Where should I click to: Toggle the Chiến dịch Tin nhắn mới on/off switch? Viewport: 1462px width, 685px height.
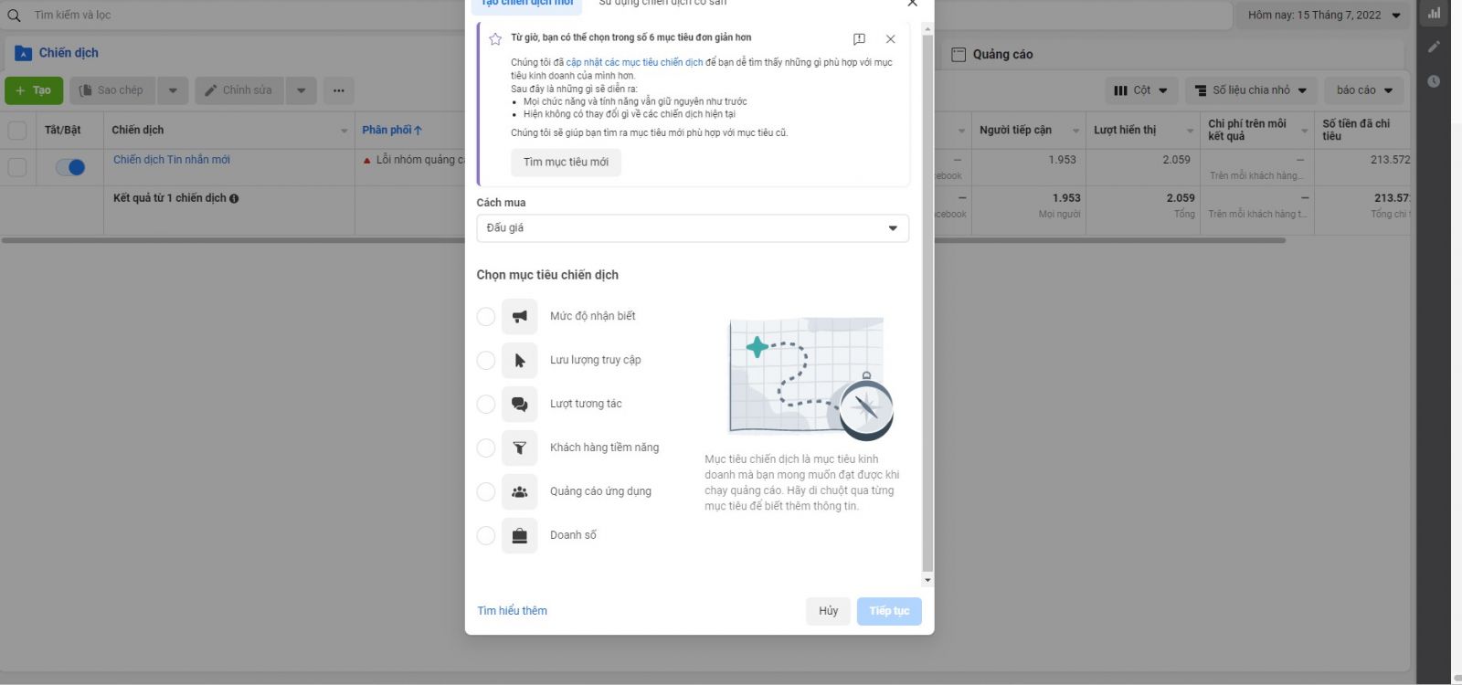[70, 167]
